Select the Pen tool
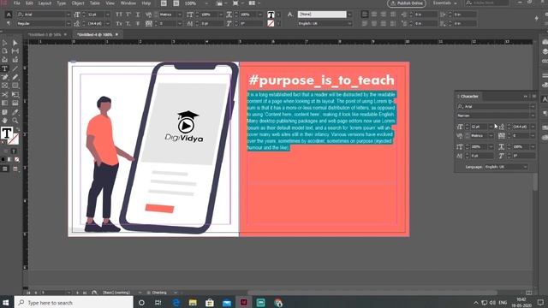The height and width of the screenshot is (308, 548). [x=4, y=77]
